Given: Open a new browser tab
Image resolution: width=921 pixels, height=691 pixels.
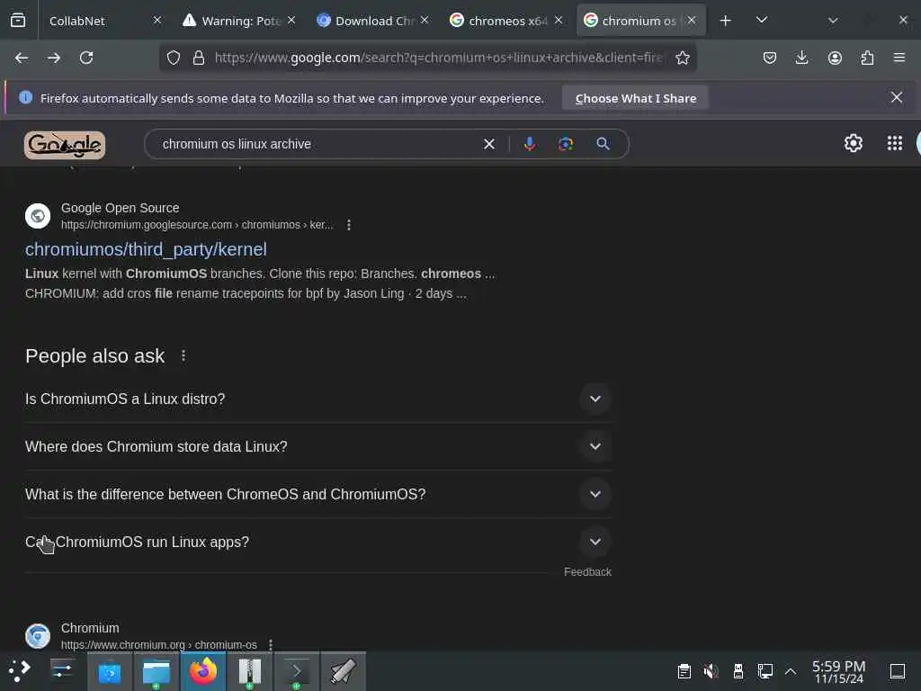Looking at the screenshot, I should [x=726, y=21].
